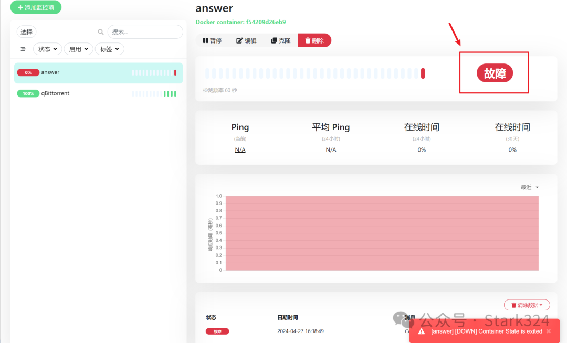Select the qBittorrent monitor in the list
The image size is (567, 343).
[x=98, y=93]
